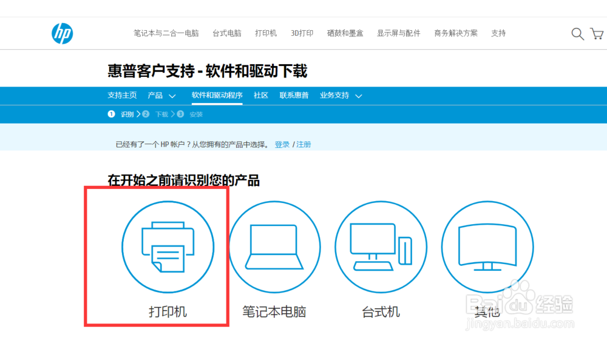Select 软件和驱动程序 tab
The width and height of the screenshot is (607, 344).
(217, 95)
